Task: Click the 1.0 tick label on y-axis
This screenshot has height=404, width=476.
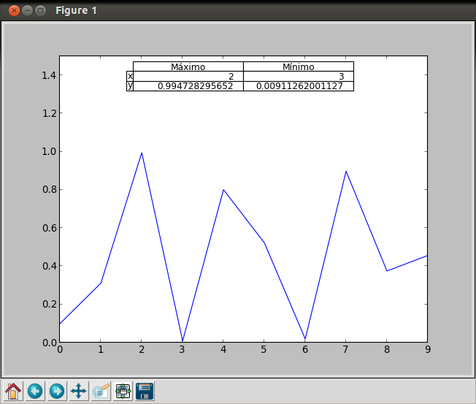Action: (x=50, y=151)
